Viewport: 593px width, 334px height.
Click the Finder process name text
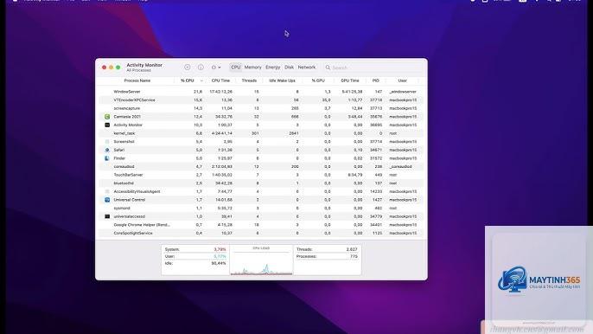[119, 158]
